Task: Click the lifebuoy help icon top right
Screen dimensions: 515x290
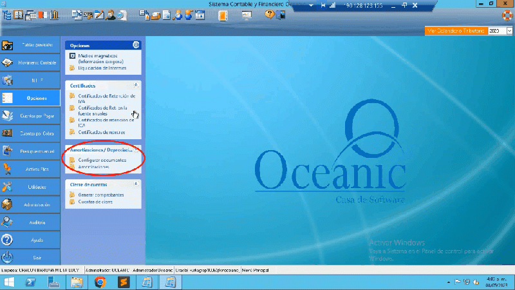Action: click(507, 14)
